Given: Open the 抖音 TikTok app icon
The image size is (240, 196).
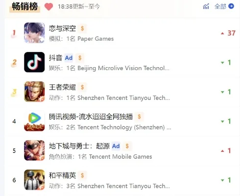Looking at the screenshot, I should tap(34, 62).
